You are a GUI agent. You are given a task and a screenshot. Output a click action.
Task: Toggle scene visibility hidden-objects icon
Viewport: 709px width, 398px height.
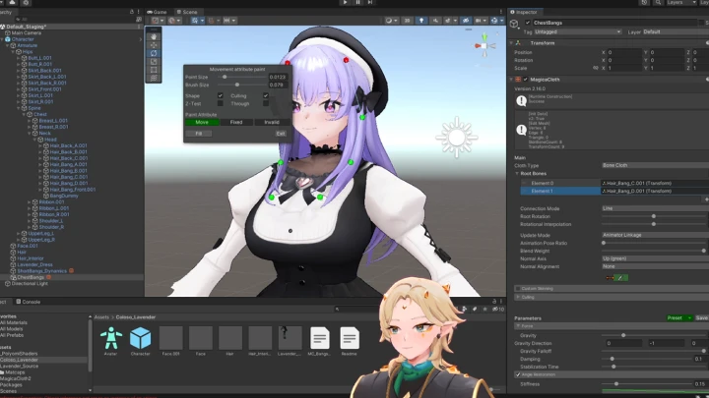click(x=466, y=21)
